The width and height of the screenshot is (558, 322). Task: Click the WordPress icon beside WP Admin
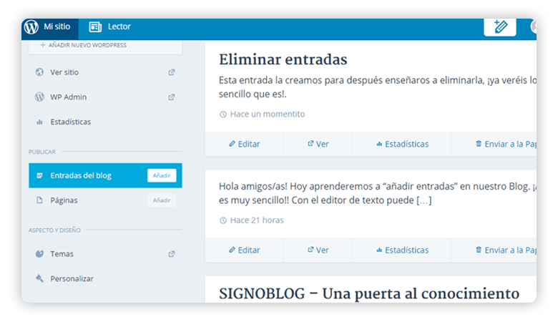point(39,97)
